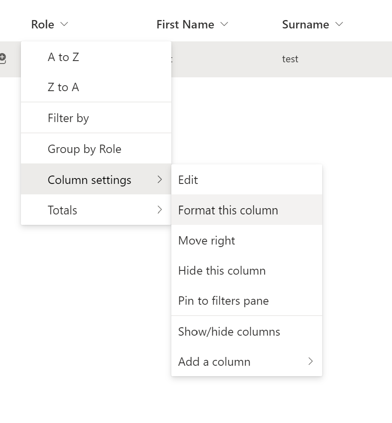Select Group by Role option

pyautogui.click(x=84, y=149)
